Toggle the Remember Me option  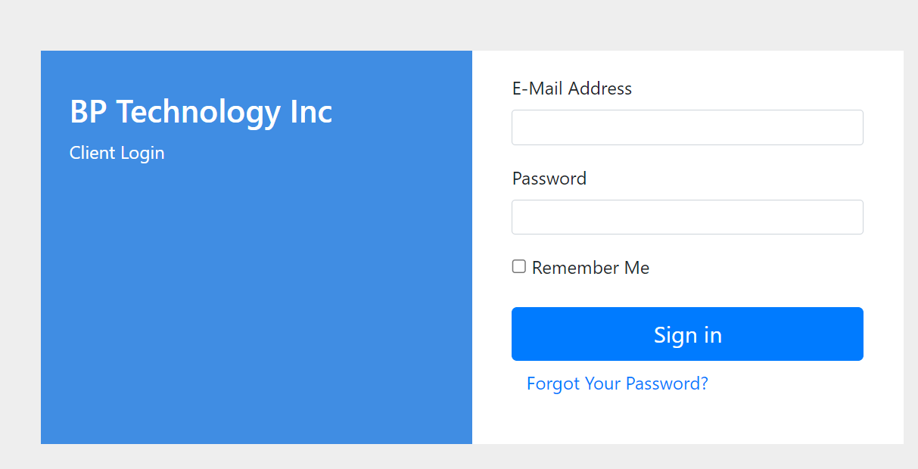[x=519, y=266]
